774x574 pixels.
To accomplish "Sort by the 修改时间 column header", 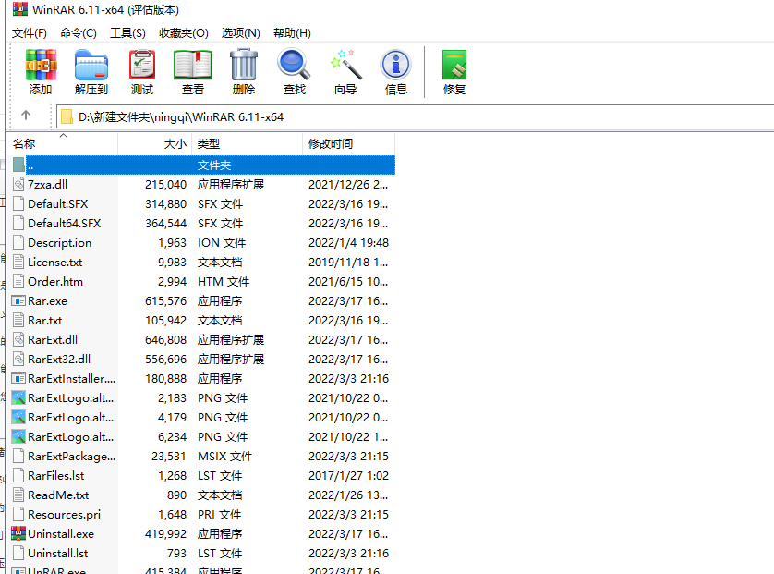I will tap(348, 144).
